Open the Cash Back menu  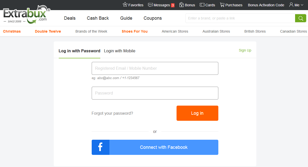tap(98, 18)
